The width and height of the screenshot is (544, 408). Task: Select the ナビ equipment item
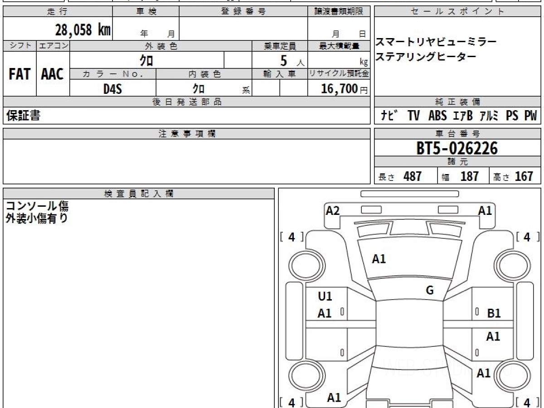tap(389, 116)
